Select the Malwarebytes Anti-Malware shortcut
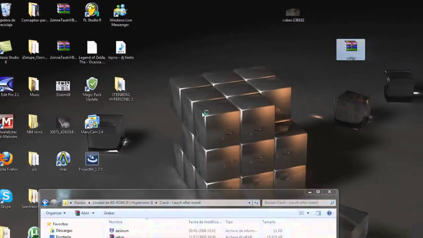The image size is (423, 238). tap(7, 127)
